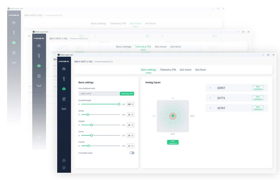Click MOZA logo in middle window sidebar
The width and height of the screenshot is (280, 180).
coord(39,38)
